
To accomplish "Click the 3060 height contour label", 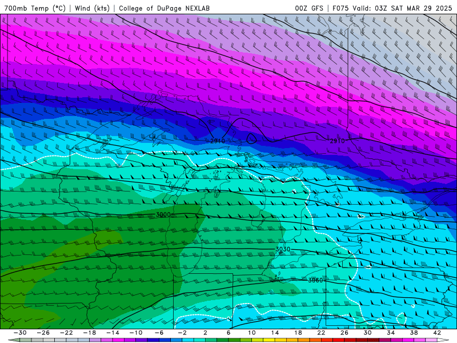I will [316, 280].
